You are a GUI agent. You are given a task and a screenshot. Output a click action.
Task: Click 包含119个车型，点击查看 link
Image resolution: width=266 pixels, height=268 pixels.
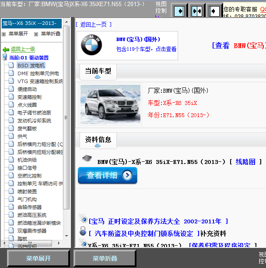point(146,49)
